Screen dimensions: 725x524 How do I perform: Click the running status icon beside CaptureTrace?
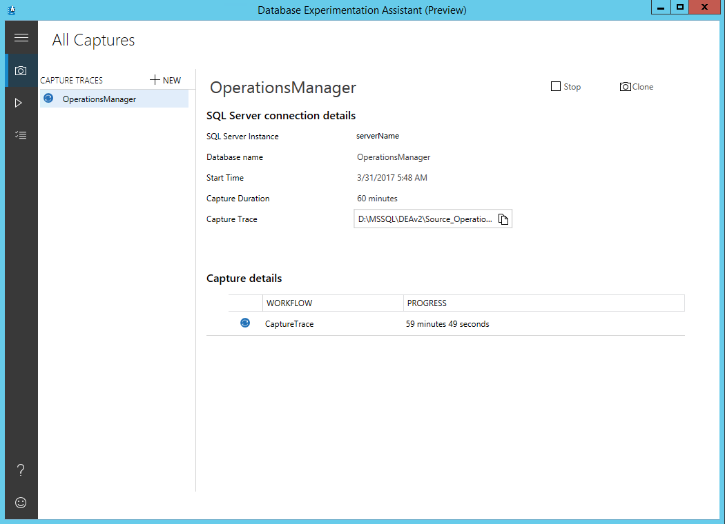245,323
